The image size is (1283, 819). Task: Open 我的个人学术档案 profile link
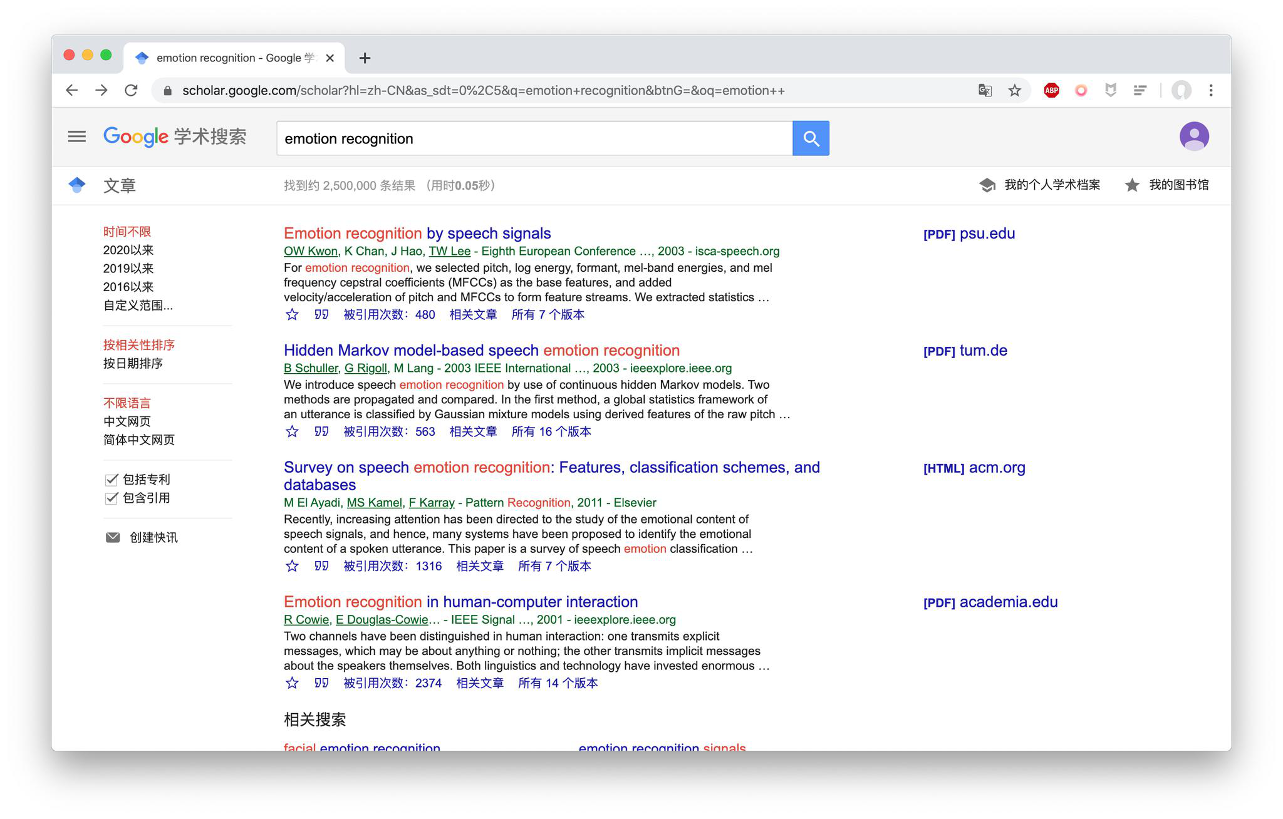click(x=1040, y=185)
